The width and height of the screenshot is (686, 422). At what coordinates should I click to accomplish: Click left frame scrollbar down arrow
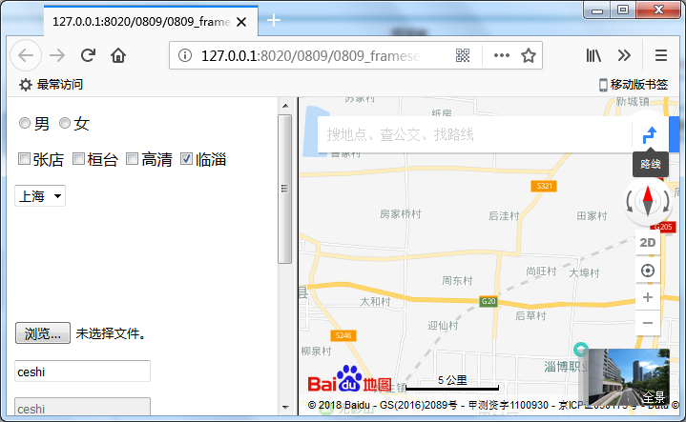tap(285, 407)
